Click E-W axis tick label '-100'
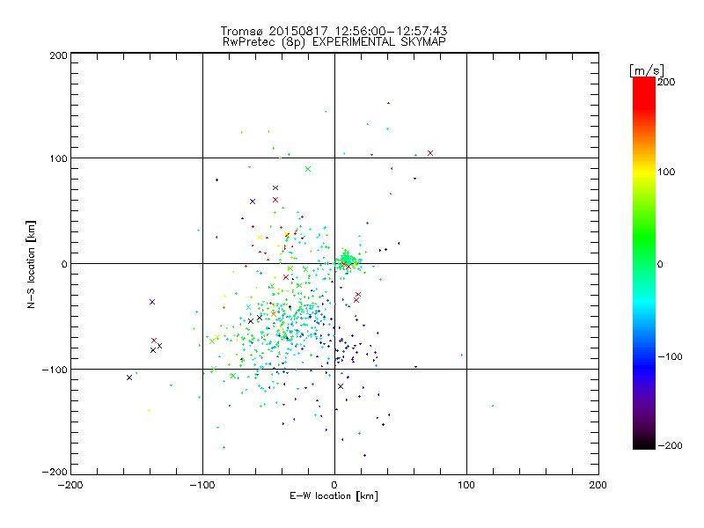This screenshot has width=704, height=528. (202, 485)
